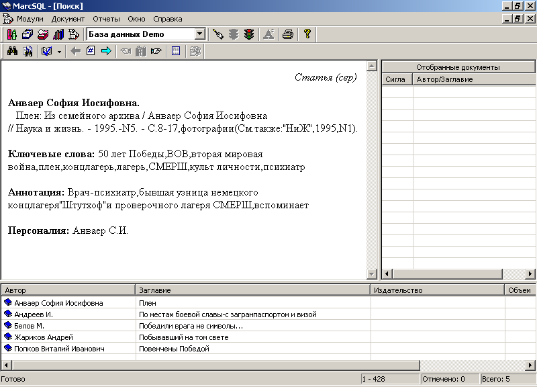This screenshot has width=537, height=387.
Task: Click the title Победили врага не символы...
Action: tap(191, 326)
